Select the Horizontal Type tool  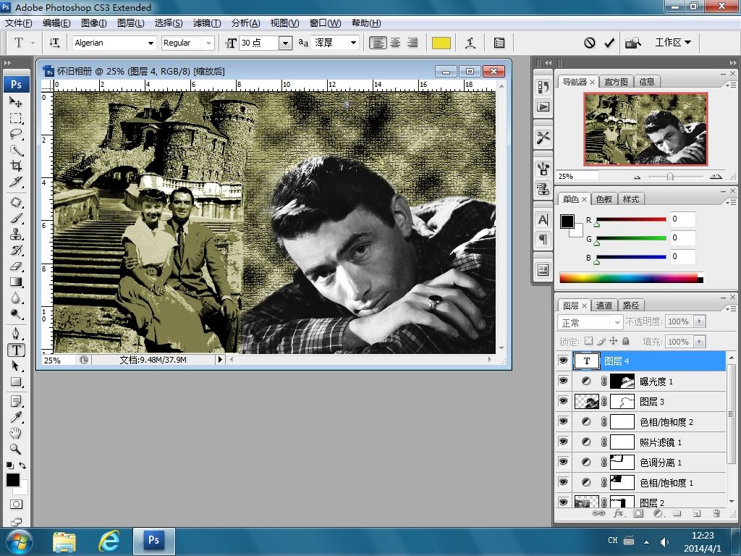16,350
